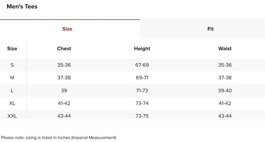
Task: Select the XL size row label
Action: 12,103
